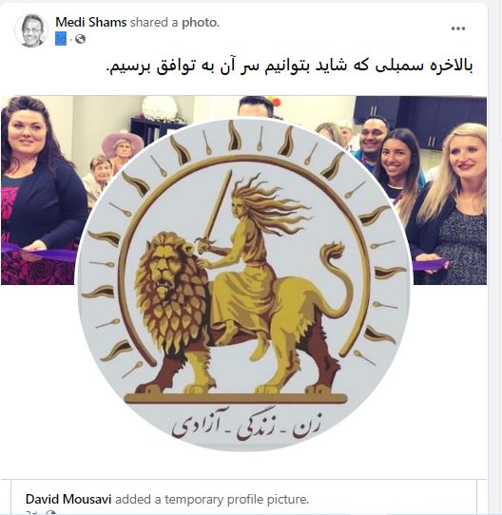Open Medi Shams' profile name link
The image size is (502, 515).
point(91,23)
